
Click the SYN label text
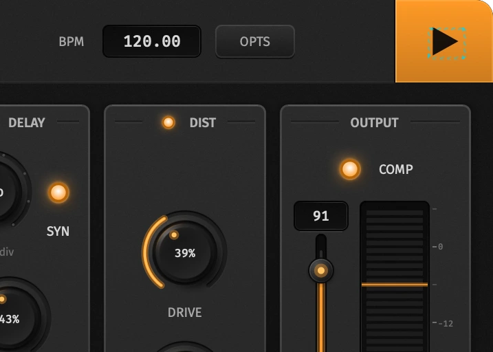[x=58, y=231]
